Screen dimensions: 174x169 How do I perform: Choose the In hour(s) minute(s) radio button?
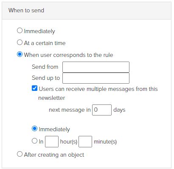(x=34, y=141)
